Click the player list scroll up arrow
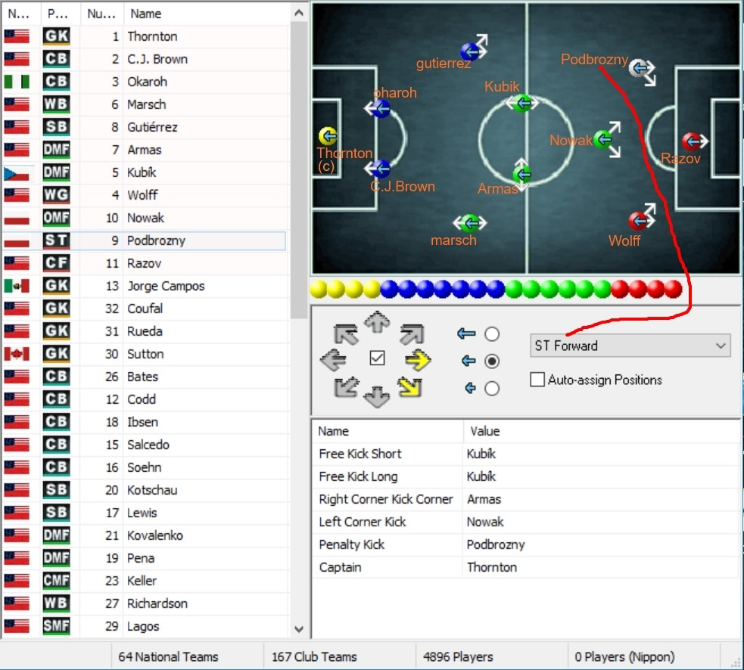 click(299, 14)
